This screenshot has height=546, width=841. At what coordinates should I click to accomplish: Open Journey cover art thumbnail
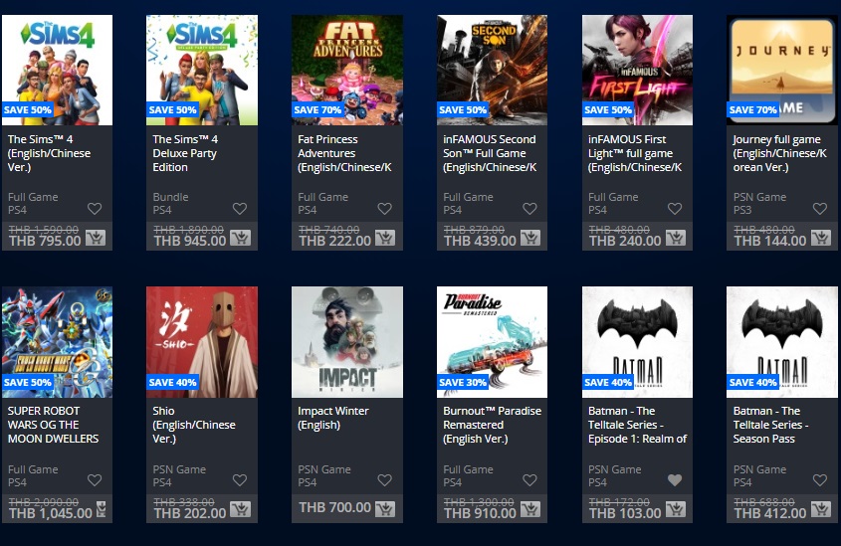[782, 71]
